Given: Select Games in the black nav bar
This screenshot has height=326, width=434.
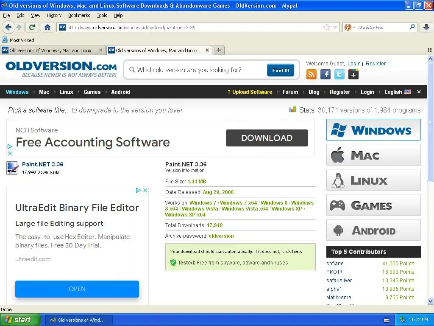Looking at the screenshot, I should (x=92, y=92).
